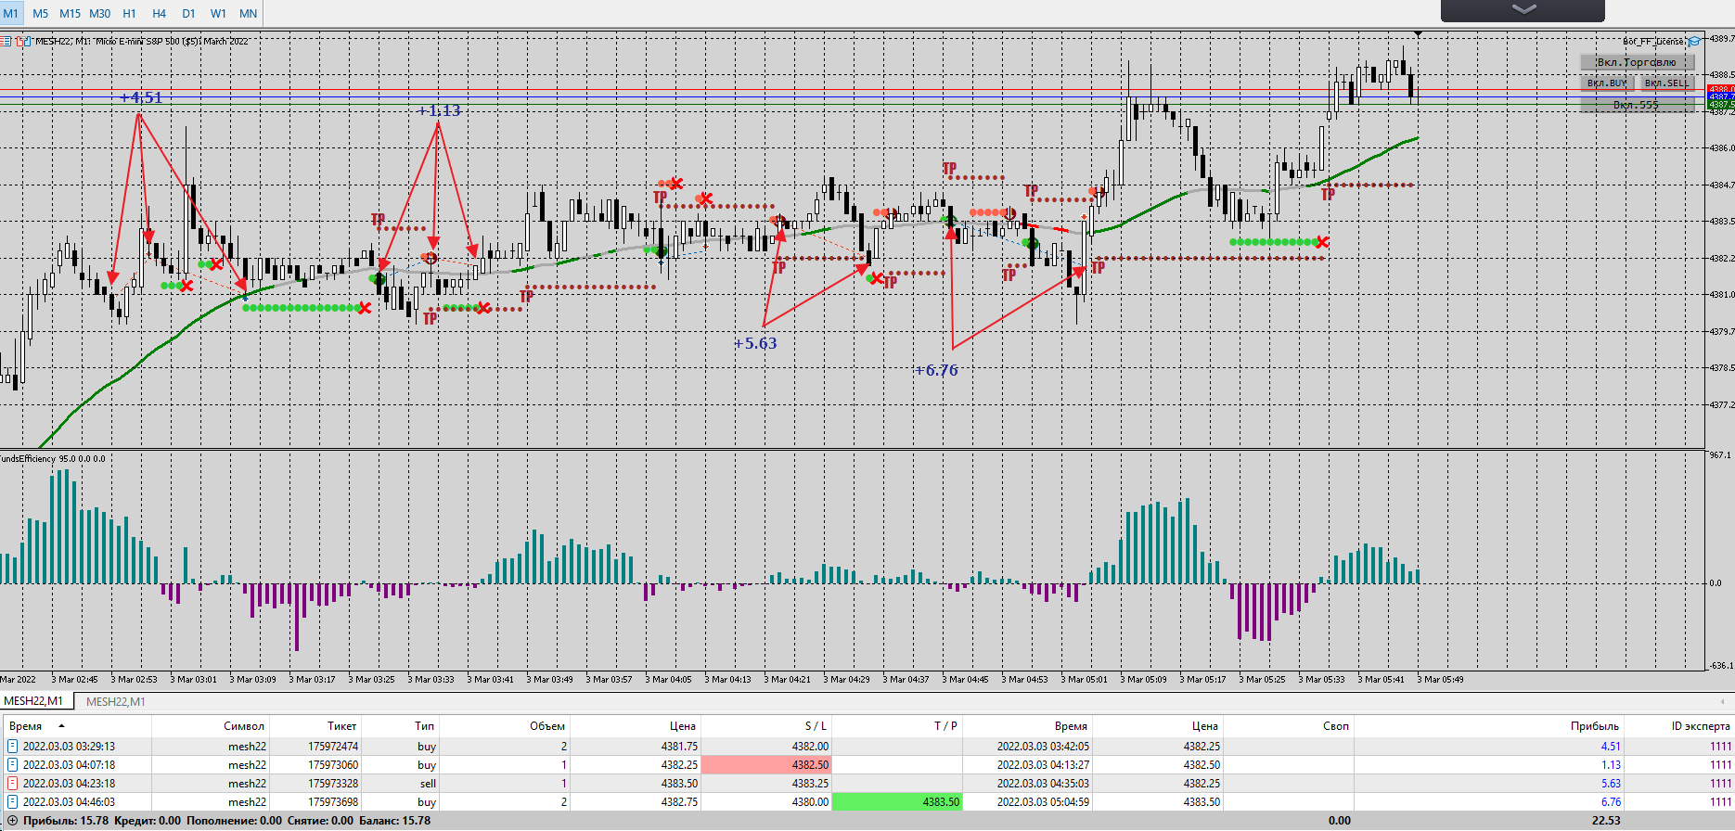
Task: Enable trading with the Вкл.Торговлю button
Action: [1637, 62]
